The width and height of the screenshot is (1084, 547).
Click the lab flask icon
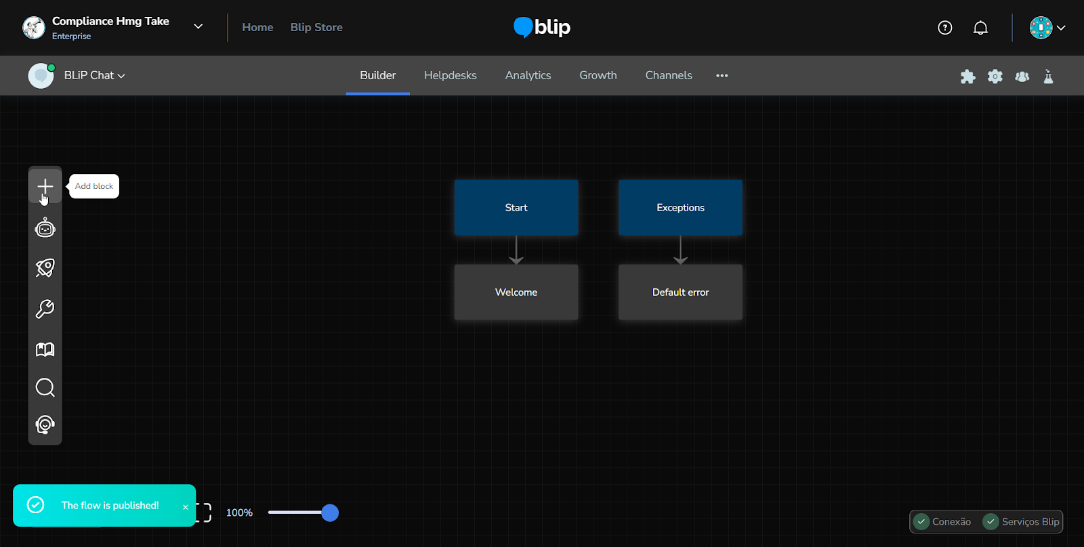tap(1048, 76)
